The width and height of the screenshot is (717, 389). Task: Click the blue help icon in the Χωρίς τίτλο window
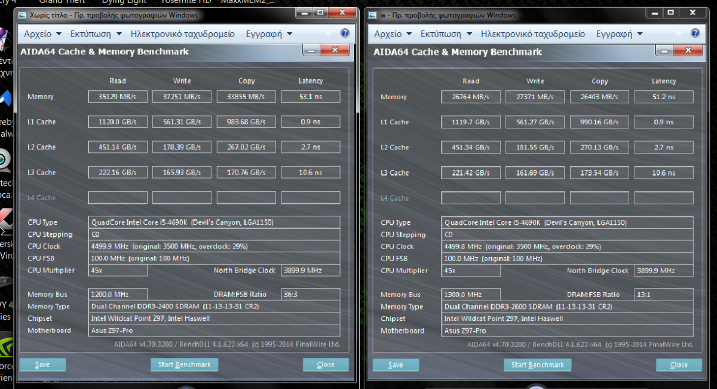click(345, 33)
